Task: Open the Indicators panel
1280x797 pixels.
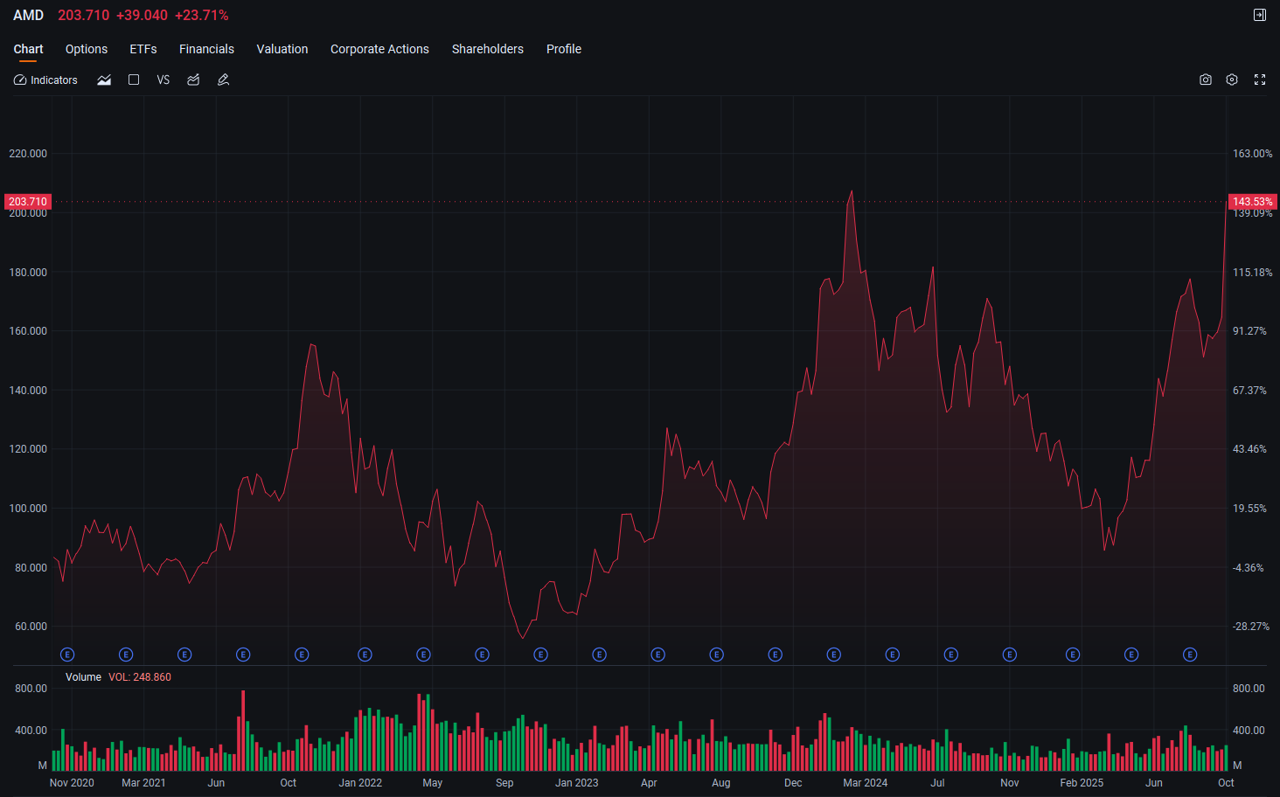Action: click(x=45, y=80)
